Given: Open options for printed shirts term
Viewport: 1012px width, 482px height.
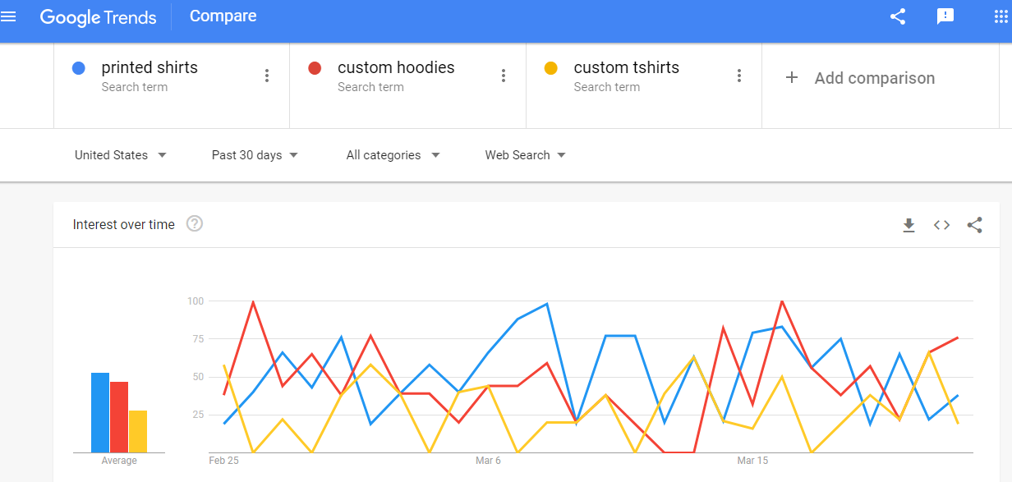Looking at the screenshot, I should point(267,76).
